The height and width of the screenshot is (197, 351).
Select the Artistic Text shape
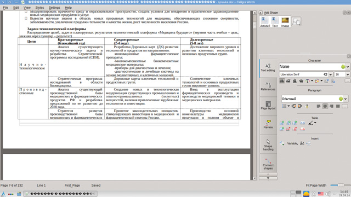(265, 22)
